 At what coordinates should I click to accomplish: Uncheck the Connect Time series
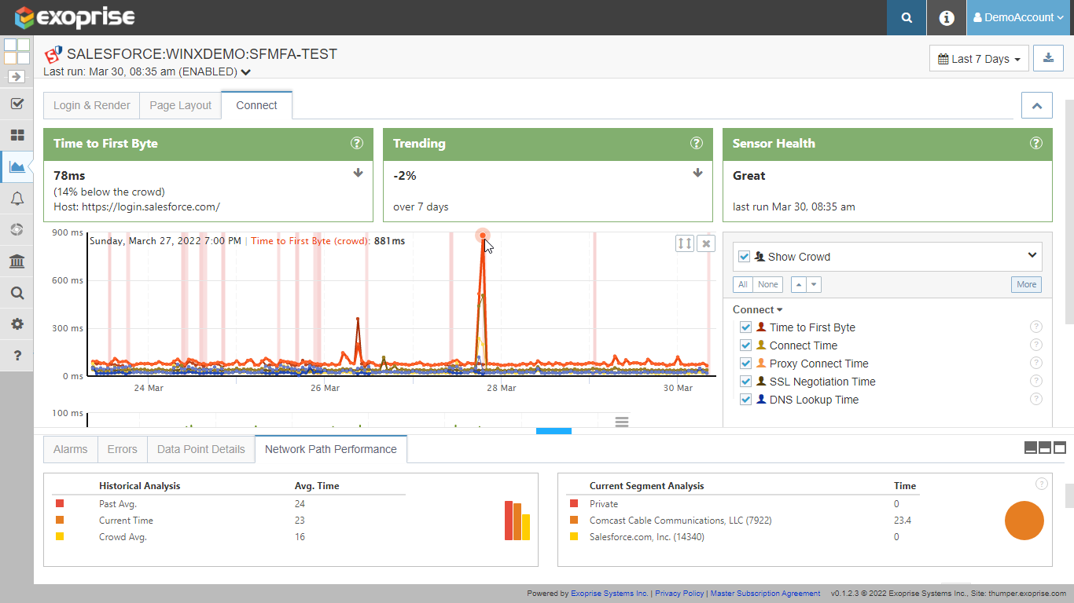pos(746,345)
